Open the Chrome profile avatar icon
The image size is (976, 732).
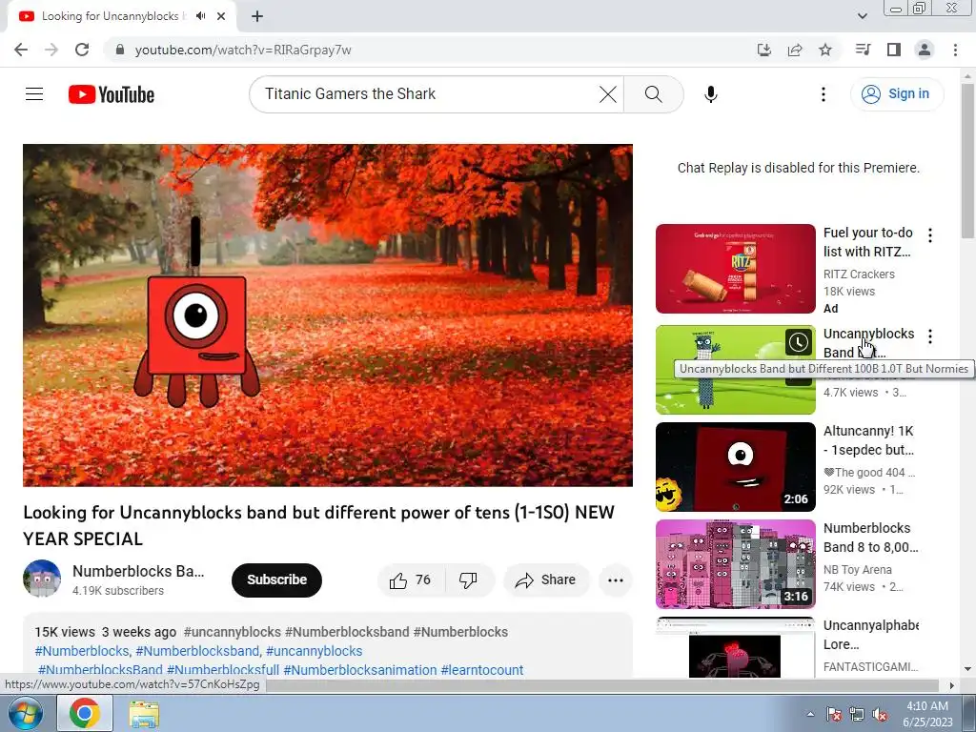tap(925, 50)
